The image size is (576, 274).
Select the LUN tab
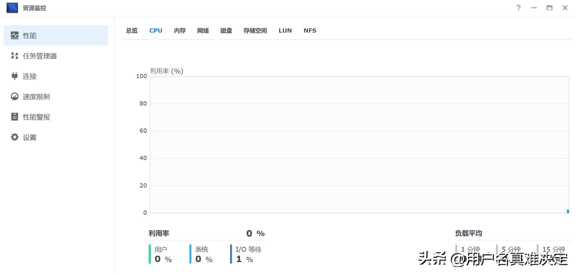tap(285, 31)
